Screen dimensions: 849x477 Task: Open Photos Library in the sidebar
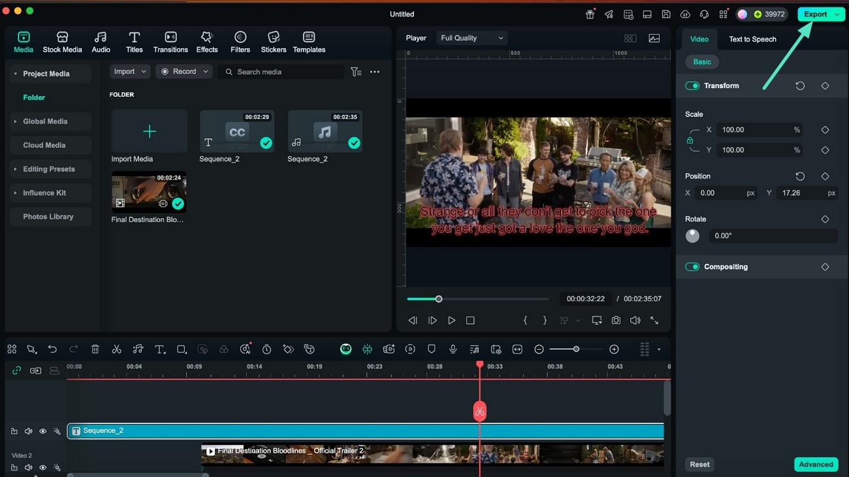click(x=48, y=217)
